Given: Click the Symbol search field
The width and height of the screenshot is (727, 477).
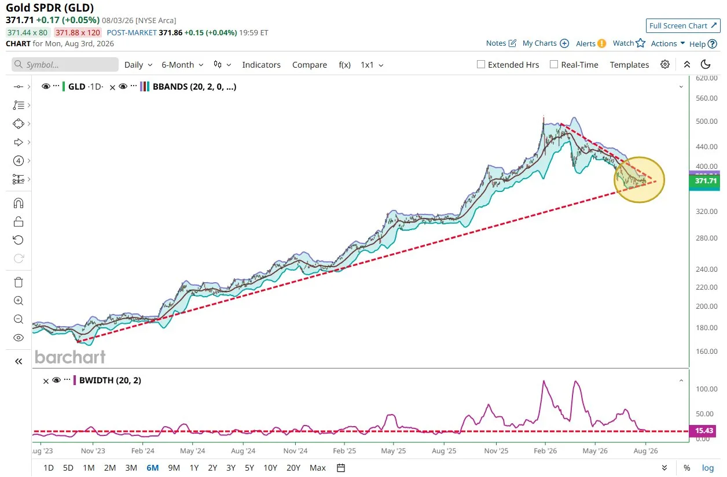Looking at the screenshot, I should point(65,65).
